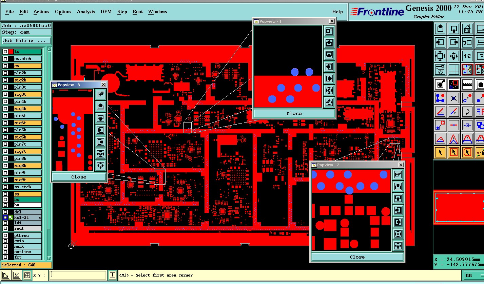Open the Job Matrix ... expander button
This screenshot has width=484, height=284.
pyautogui.click(x=26, y=40)
